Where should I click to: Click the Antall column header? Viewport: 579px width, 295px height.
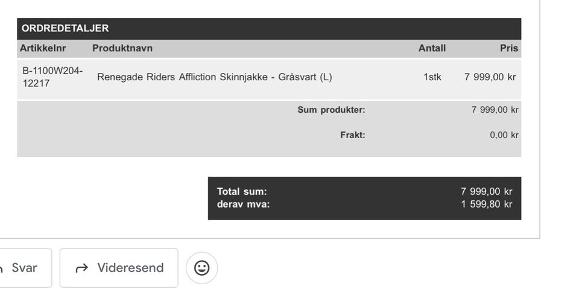coord(432,48)
